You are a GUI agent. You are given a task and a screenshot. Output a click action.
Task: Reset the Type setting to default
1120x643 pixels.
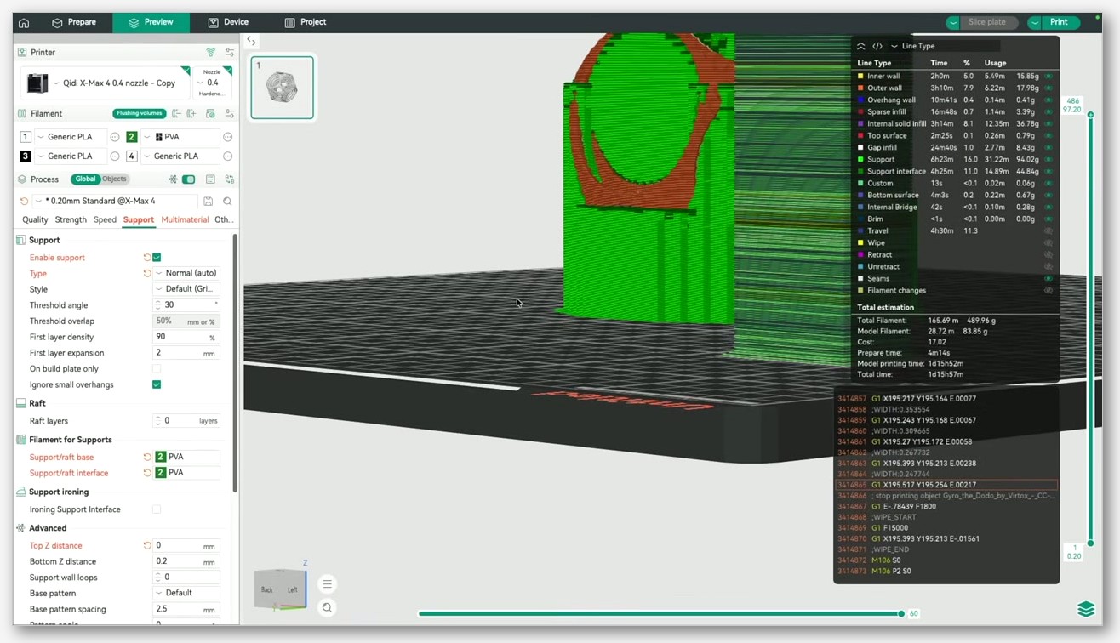tap(147, 273)
